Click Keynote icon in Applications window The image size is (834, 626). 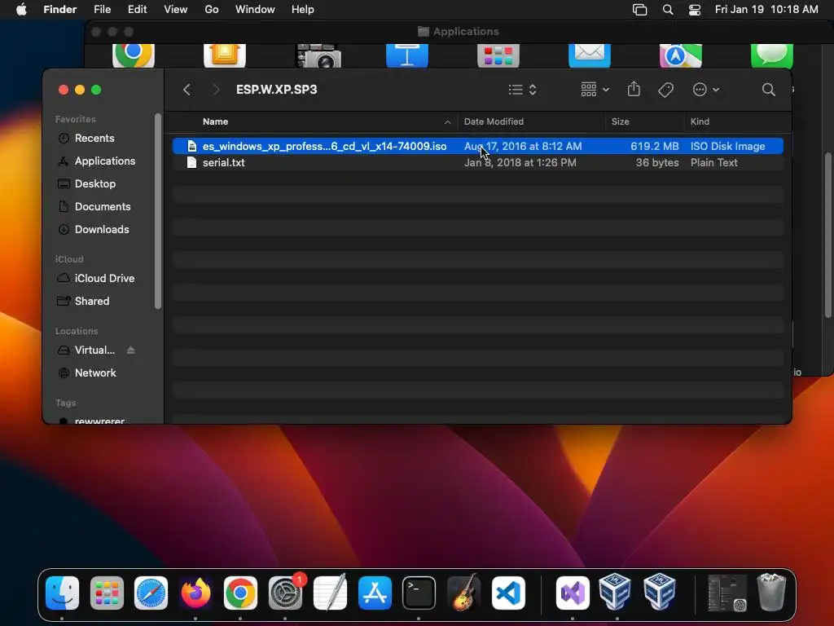(407, 55)
